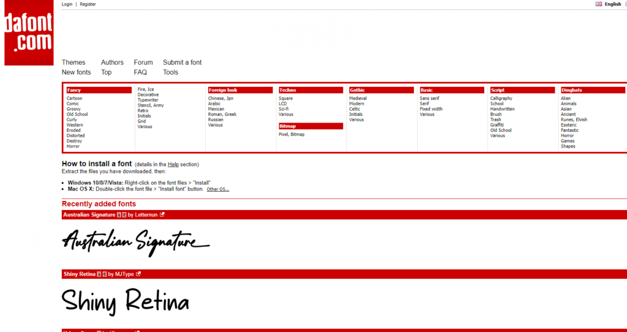Open the Themes menu
The width and height of the screenshot is (627, 332).
[x=73, y=62]
